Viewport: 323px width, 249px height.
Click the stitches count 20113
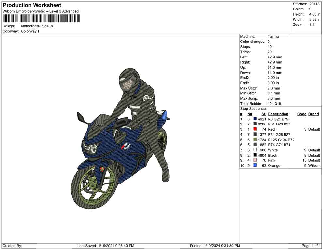314,4
